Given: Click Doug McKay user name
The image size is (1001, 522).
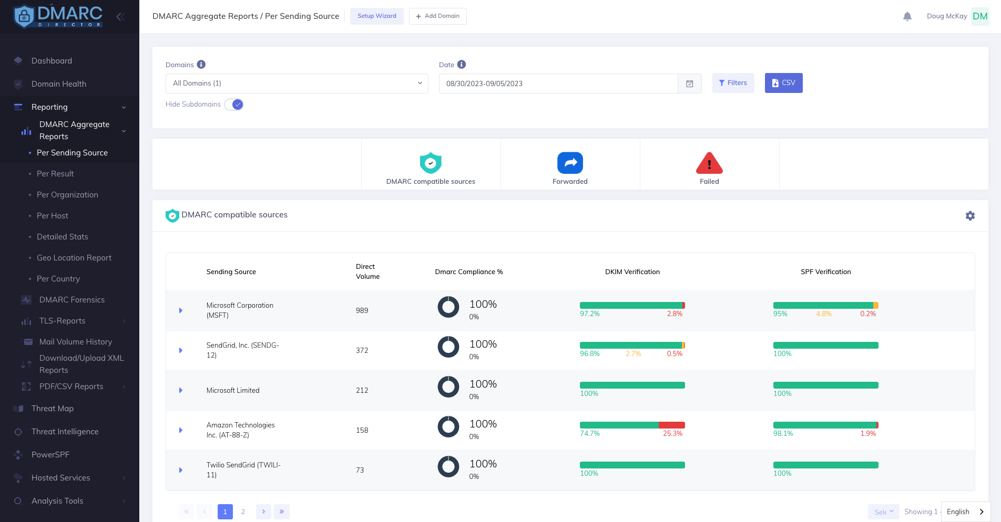Looking at the screenshot, I should pos(947,16).
